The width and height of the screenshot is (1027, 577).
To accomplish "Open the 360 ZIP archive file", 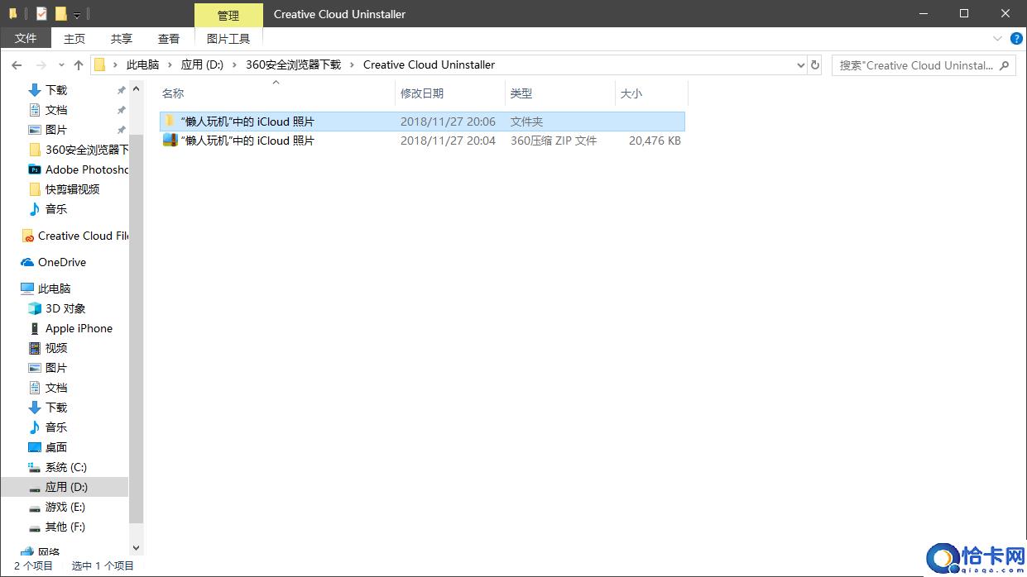I will 247,141.
